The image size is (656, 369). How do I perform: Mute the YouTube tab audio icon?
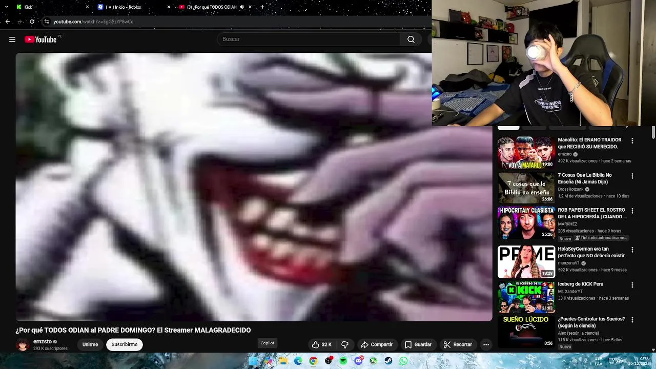pyautogui.click(x=242, y=7)
